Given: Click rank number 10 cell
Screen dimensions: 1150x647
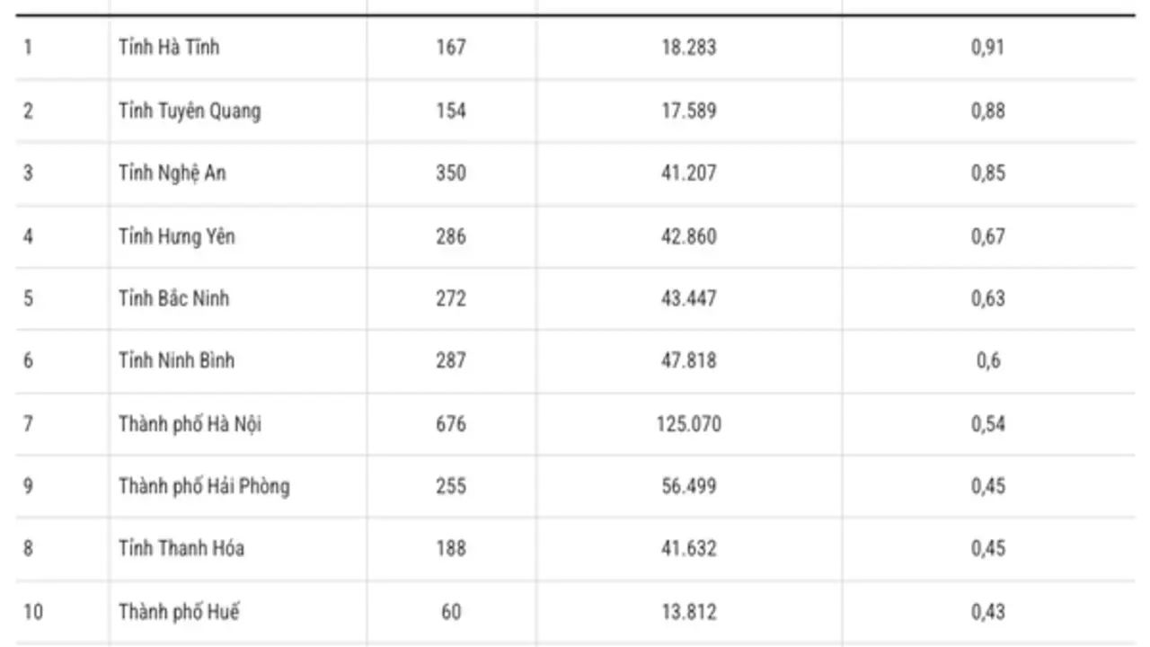Looking at the screenshot, I should point(33,612).
